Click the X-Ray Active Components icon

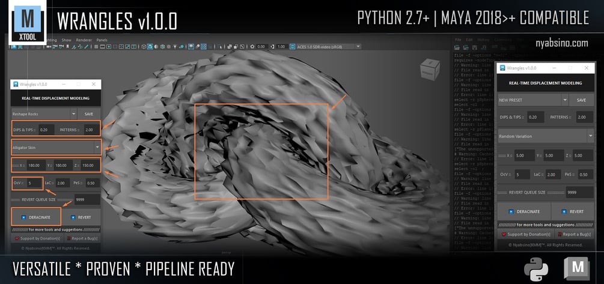(x=236, y=46)
